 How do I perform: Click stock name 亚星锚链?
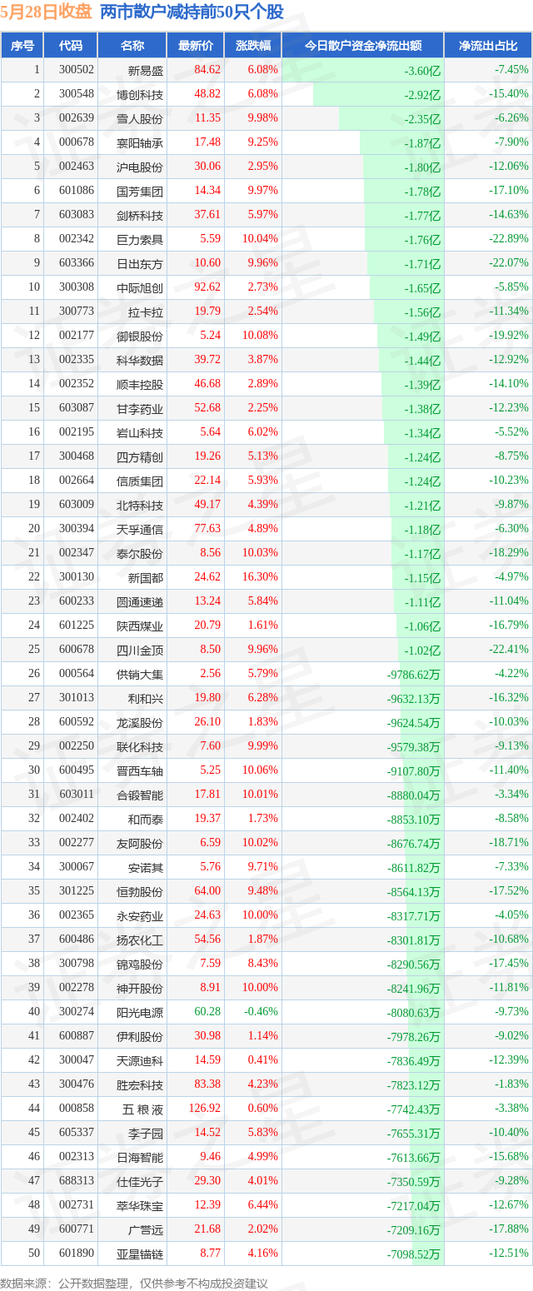tap(140, 1254)
